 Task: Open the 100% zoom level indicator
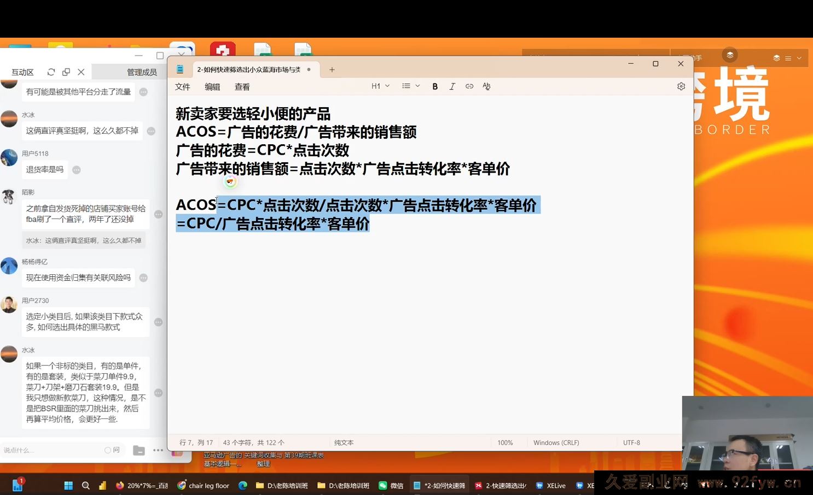pos(505,443)
